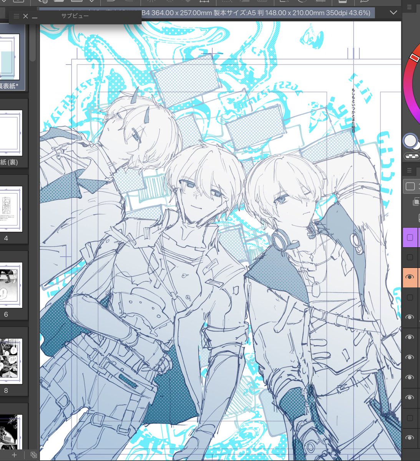The width and height of the screenshot is (420, 461).
Task: Open the layer panel hamburger menu
Action: tap(409, 171)
